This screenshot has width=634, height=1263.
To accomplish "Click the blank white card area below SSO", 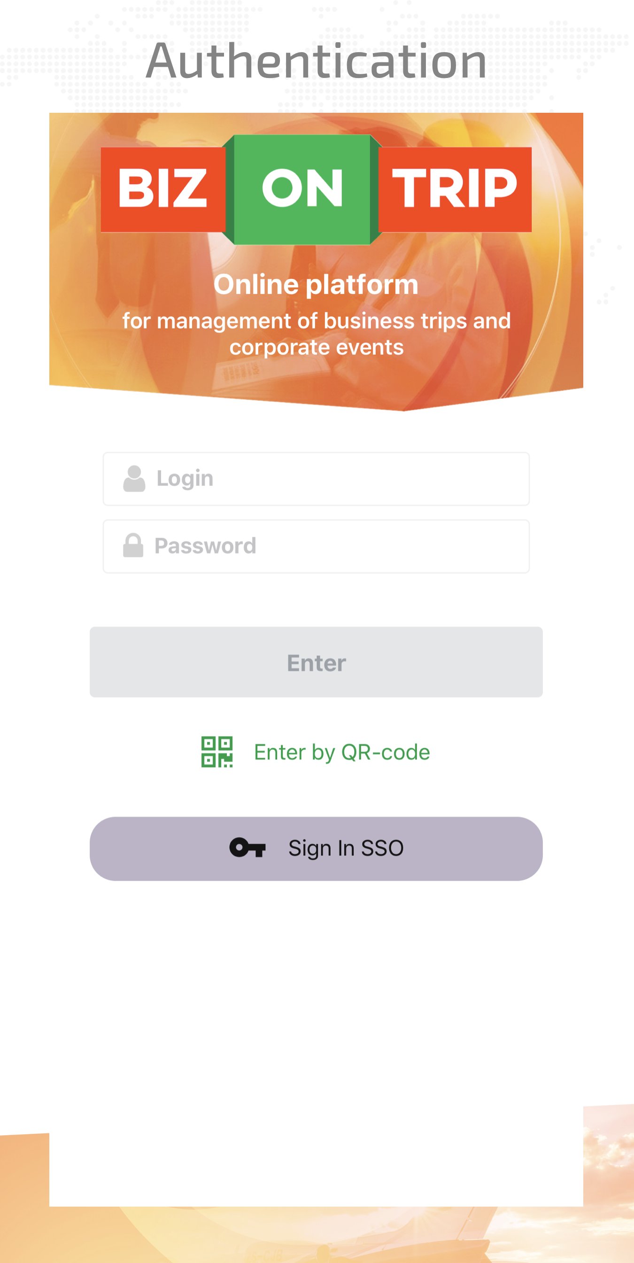I will click(x=316, y=1029).
